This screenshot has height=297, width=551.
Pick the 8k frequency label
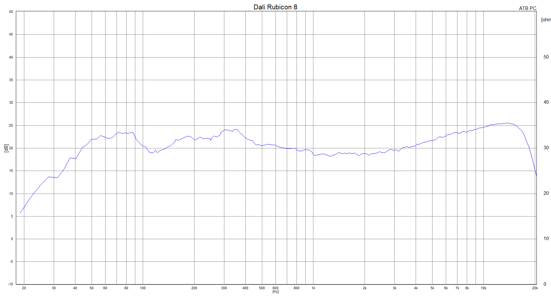click(x=467, y=288)
